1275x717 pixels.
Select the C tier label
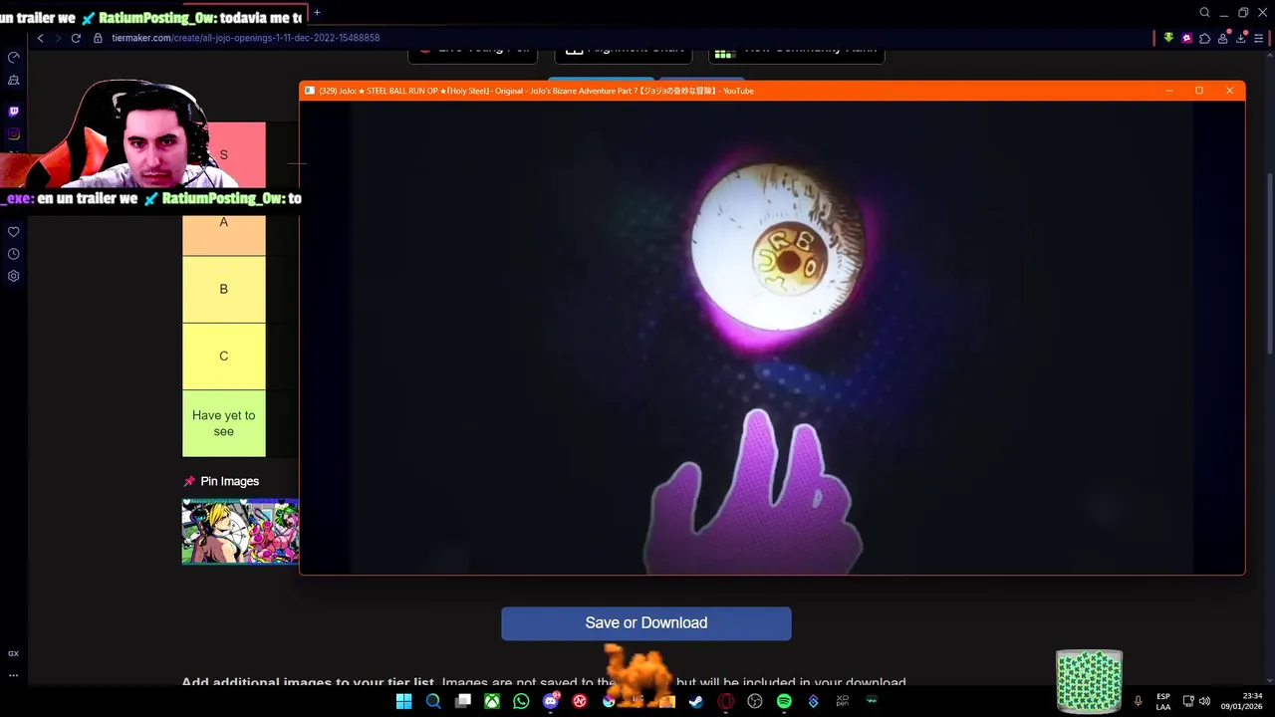[224, 356]
